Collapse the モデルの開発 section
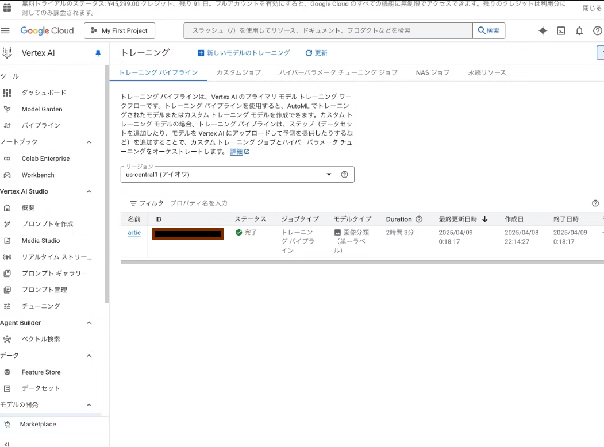The image size is (604, 447). click(89, 404)
